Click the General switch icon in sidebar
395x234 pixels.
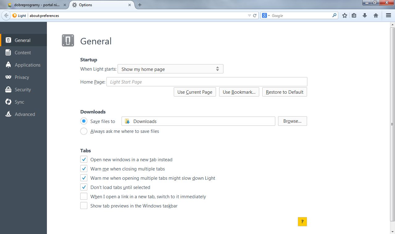[x=9, y=40]
